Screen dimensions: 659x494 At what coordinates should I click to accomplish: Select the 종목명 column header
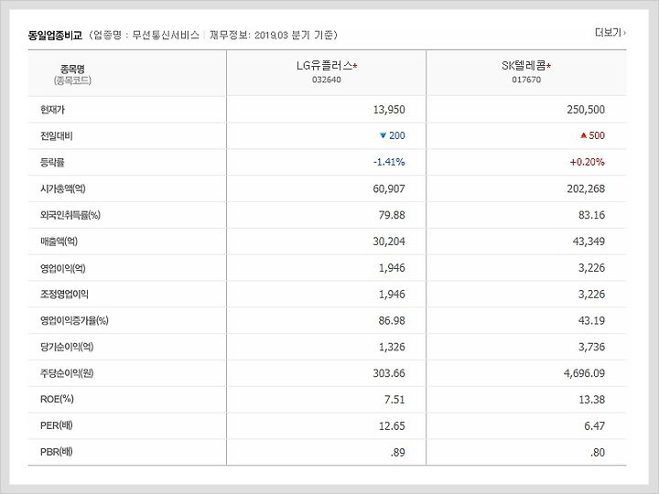pos(72,69)
